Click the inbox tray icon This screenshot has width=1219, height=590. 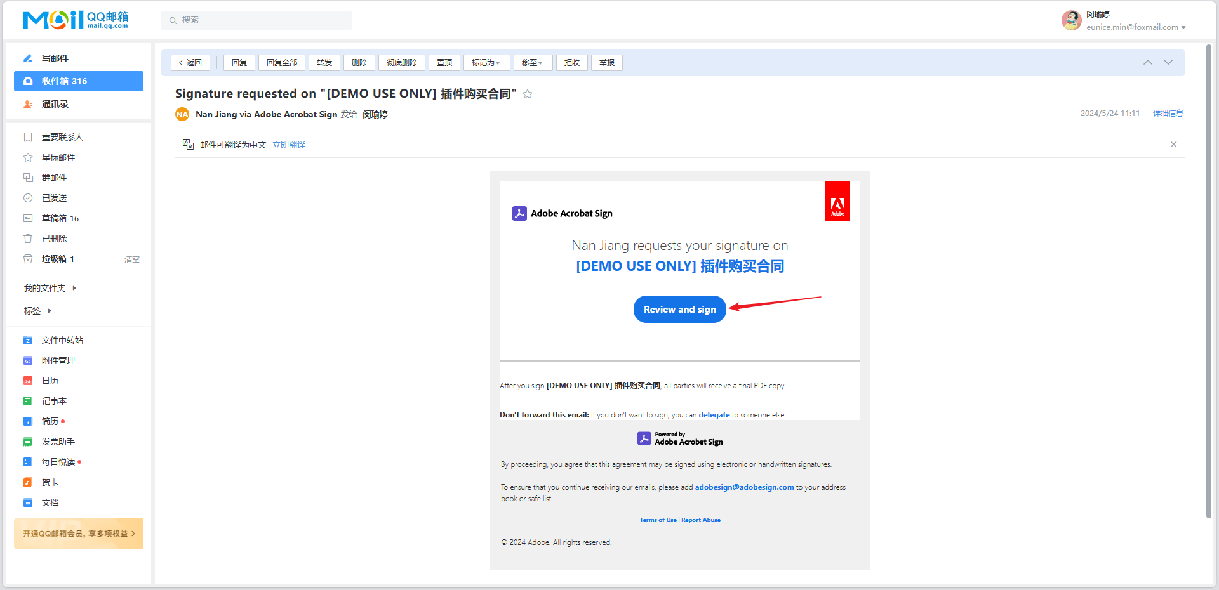pos(28,81)
